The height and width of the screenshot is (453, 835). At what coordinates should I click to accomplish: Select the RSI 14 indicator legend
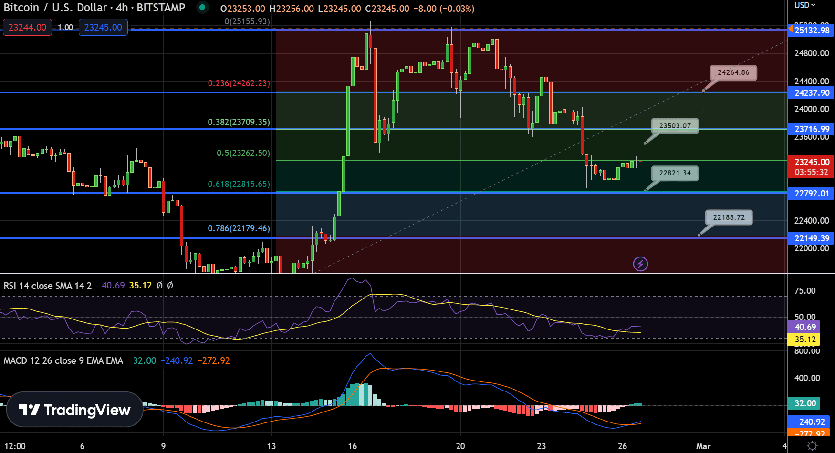[47, 286]
